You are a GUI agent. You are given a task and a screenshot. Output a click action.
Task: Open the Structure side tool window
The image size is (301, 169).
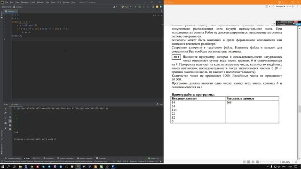click(1, 135)
